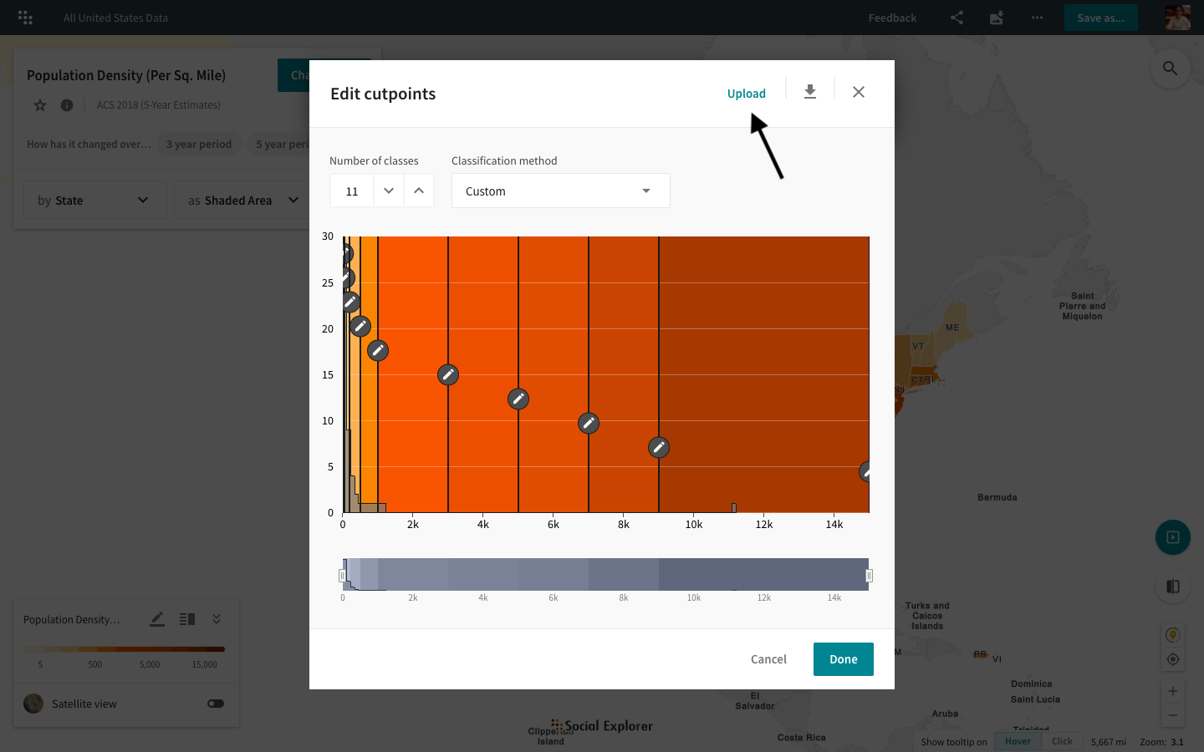Click the legend color gradient bar
Viewport: 1204px width, 752px height.
click(x=125, y=648)
